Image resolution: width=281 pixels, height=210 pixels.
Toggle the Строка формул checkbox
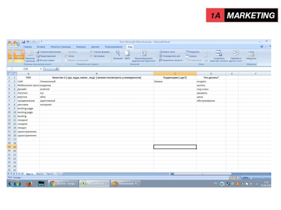[91, 52]
